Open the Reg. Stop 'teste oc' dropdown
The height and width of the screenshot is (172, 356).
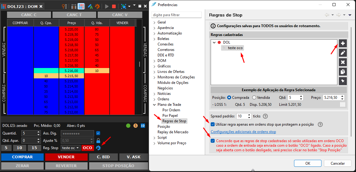tap(71, 148)
